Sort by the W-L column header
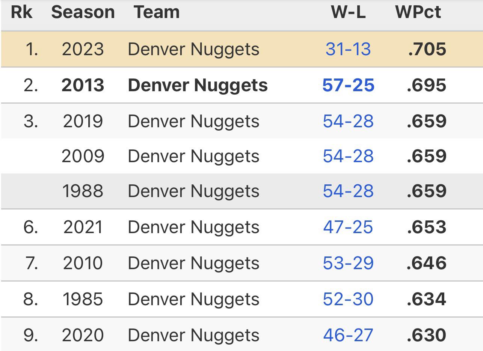Image resolution: width=483 pixels, height=351 pixels. [x=348, y=12]
